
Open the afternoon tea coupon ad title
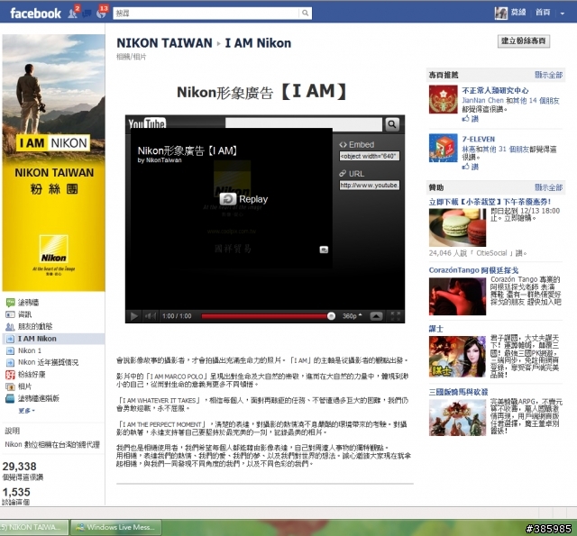pos(490,202)
